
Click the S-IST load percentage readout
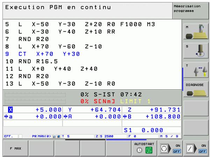98,95
